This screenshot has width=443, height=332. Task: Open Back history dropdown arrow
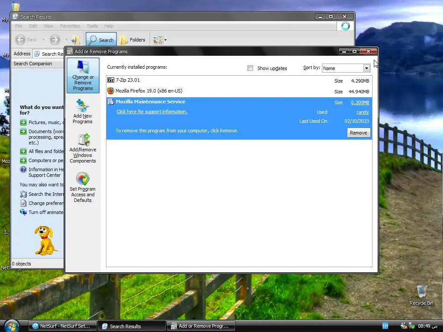point(43,40)
